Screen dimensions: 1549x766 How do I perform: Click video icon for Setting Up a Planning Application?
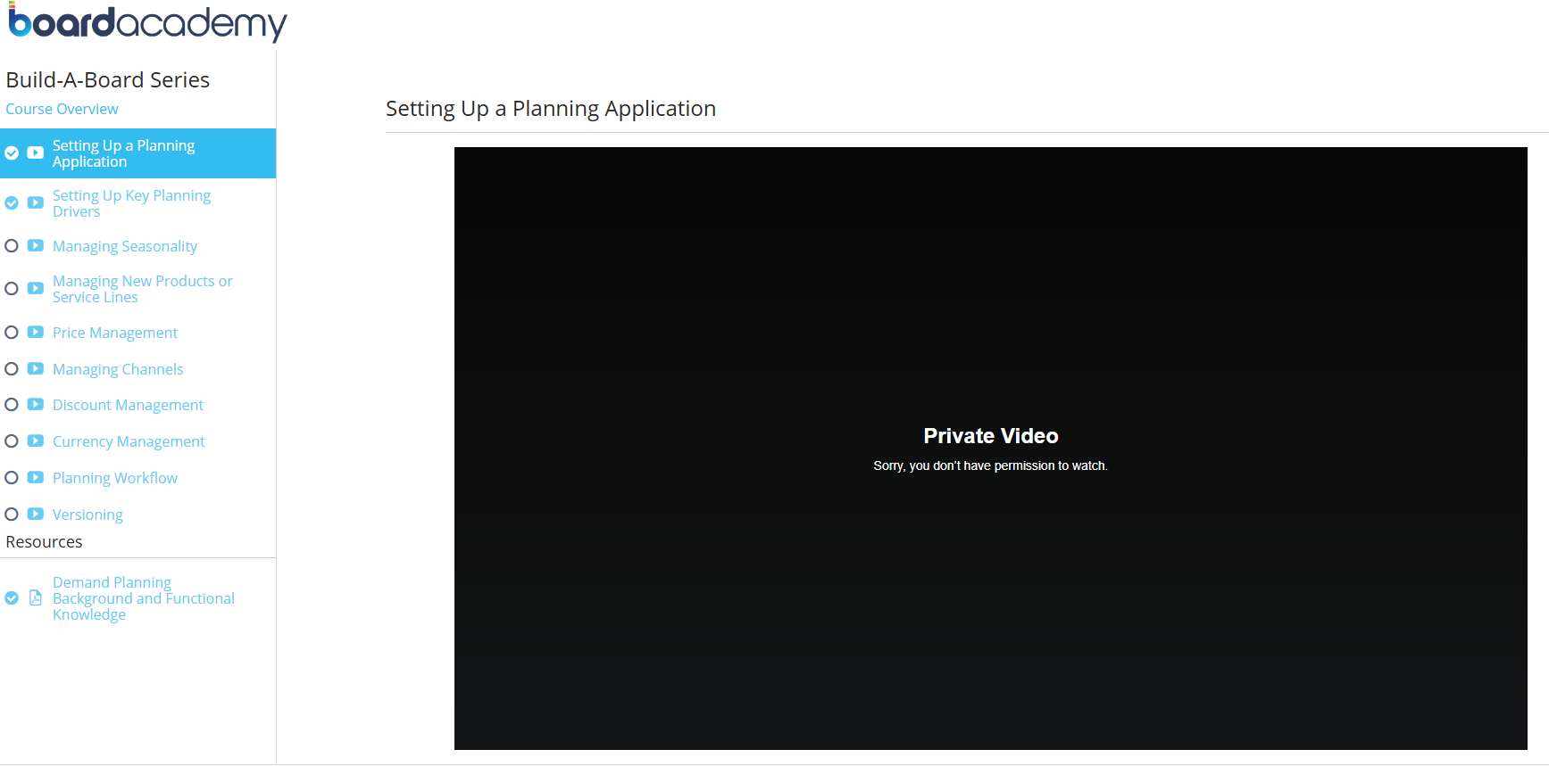(36, 152)
